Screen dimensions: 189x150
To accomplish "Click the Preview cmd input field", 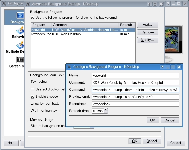I will pos(135,97).
